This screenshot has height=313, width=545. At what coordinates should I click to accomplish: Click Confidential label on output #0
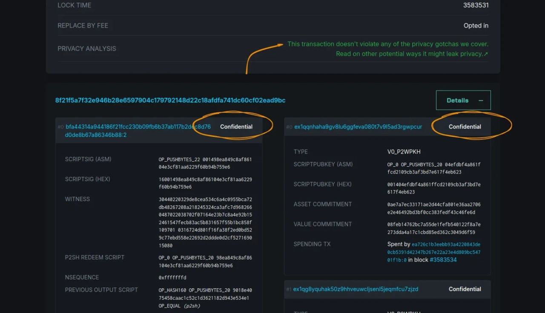465,127
